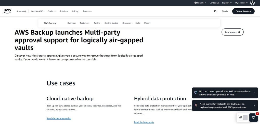
Task: Select Resources in the AWS Backup nav
Action: [127, 23]
